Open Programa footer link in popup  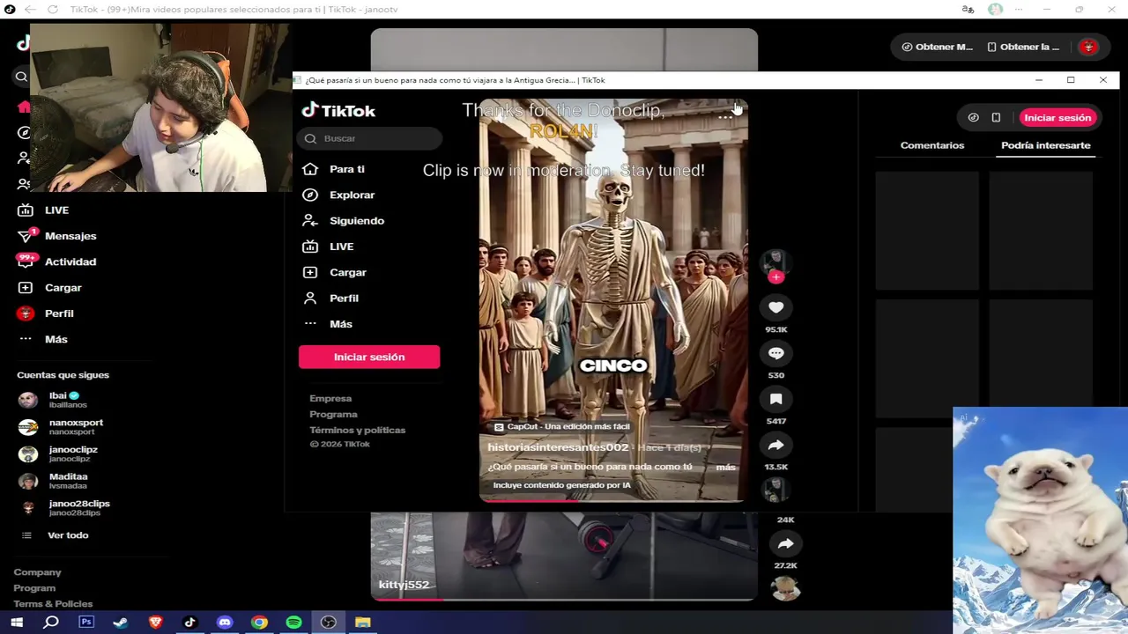point(333,414)
